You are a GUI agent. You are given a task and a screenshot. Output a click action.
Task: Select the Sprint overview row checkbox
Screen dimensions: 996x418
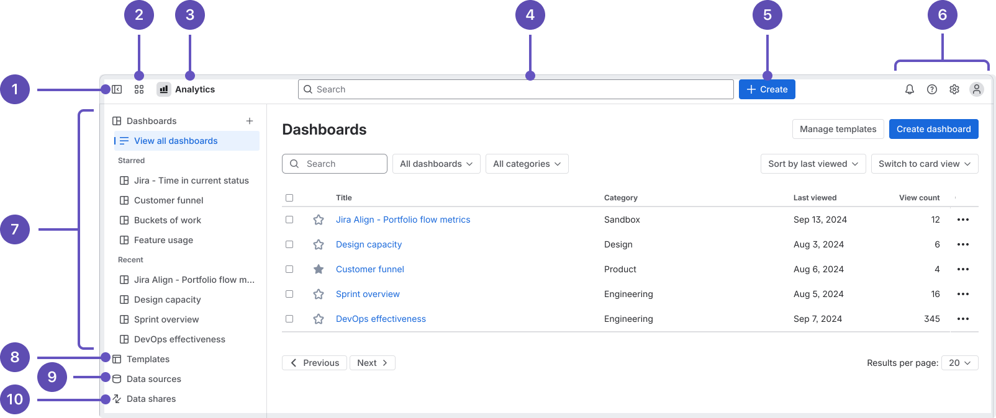289,294
